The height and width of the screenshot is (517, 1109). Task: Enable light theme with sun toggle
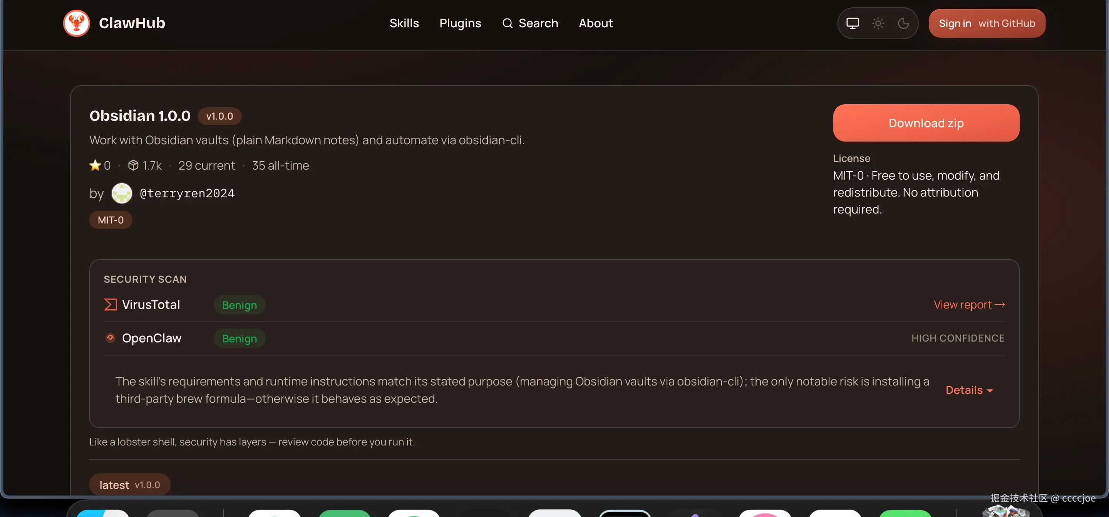tap(878, 23)
